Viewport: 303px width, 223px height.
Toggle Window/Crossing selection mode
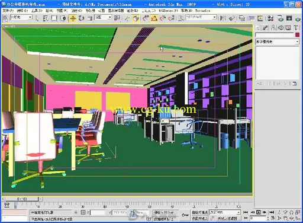click(63, 18)
